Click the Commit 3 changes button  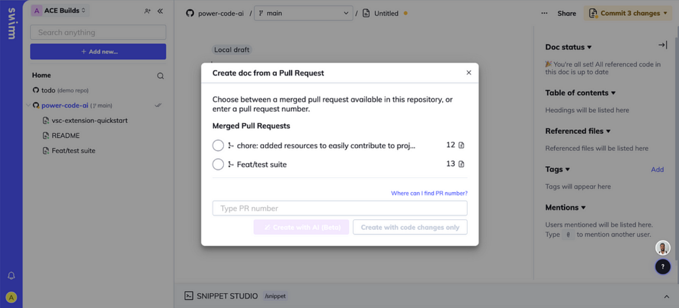tap(627, 13)
